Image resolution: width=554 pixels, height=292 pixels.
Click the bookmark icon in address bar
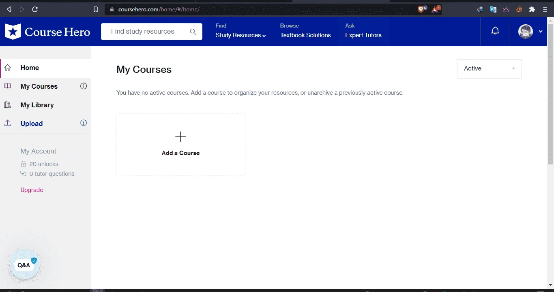[96, 9]
